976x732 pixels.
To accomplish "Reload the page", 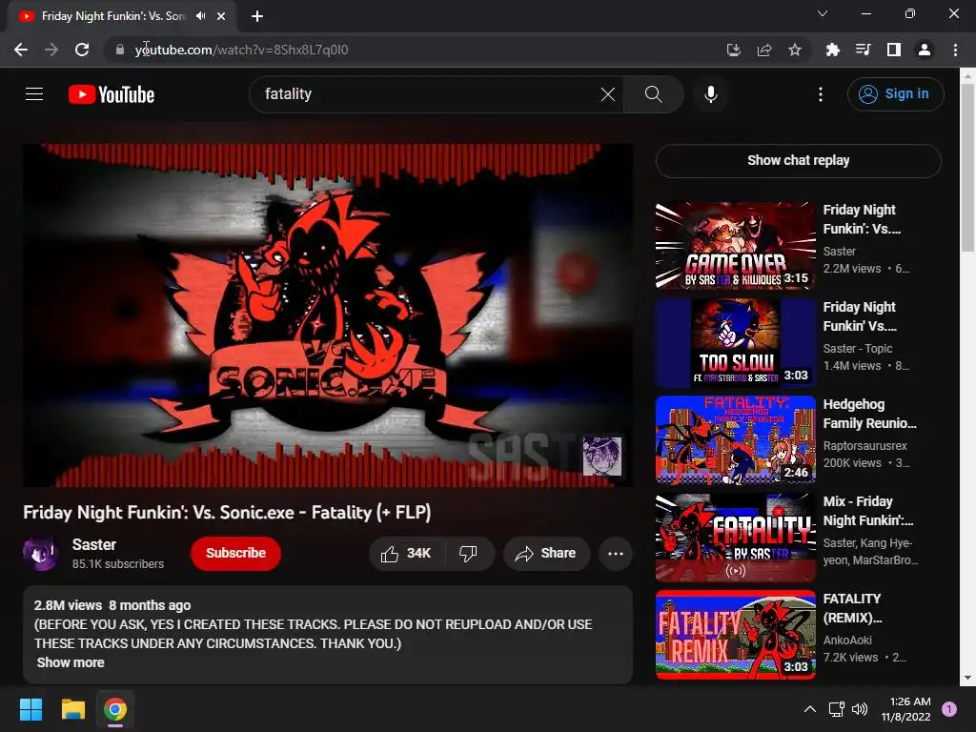I will pyautogui.click(x=82, y=50).
